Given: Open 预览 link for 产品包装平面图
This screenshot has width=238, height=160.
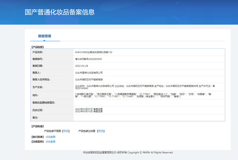Looking at the screenshot, I should pyautogui.click(x=66, y=131).
